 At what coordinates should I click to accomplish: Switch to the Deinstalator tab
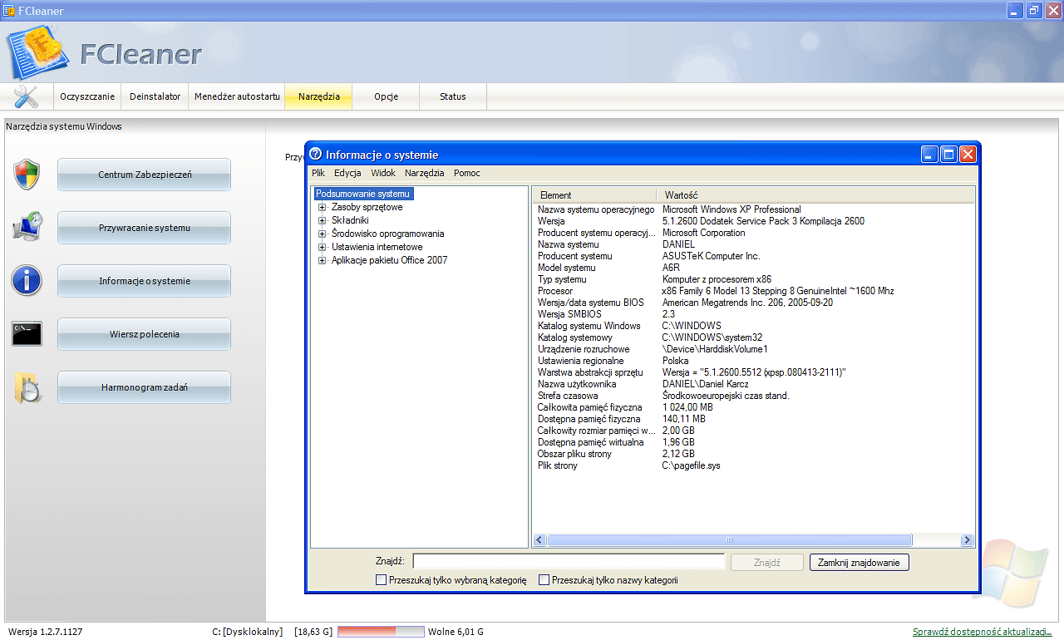click(x=155, y=96)
